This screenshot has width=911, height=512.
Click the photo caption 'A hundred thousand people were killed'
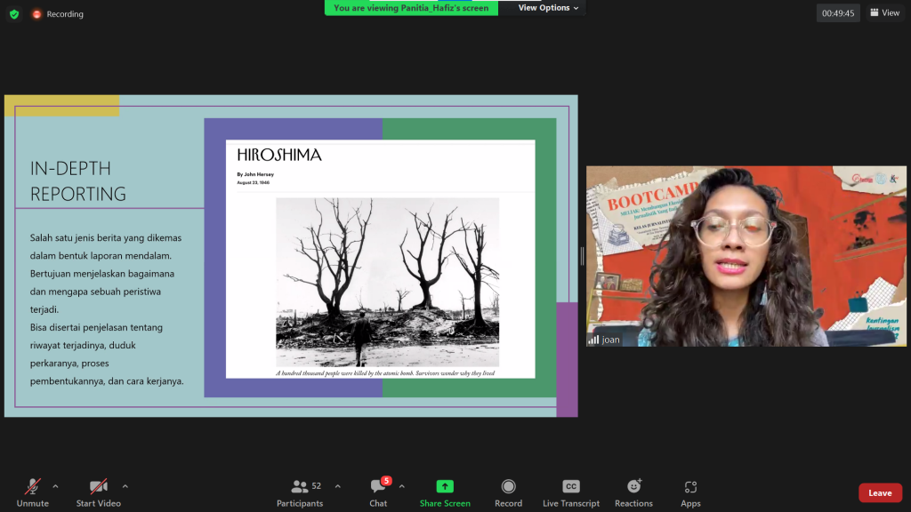[385, 373]
